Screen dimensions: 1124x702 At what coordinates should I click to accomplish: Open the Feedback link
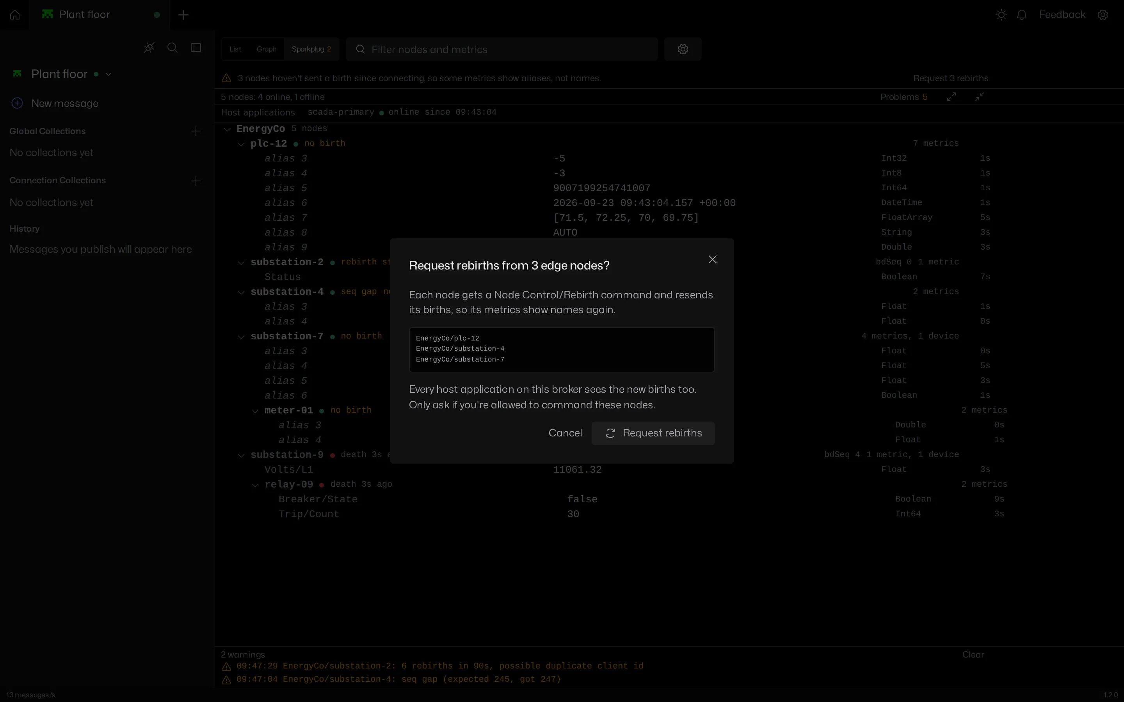(x=1062, y=15)
